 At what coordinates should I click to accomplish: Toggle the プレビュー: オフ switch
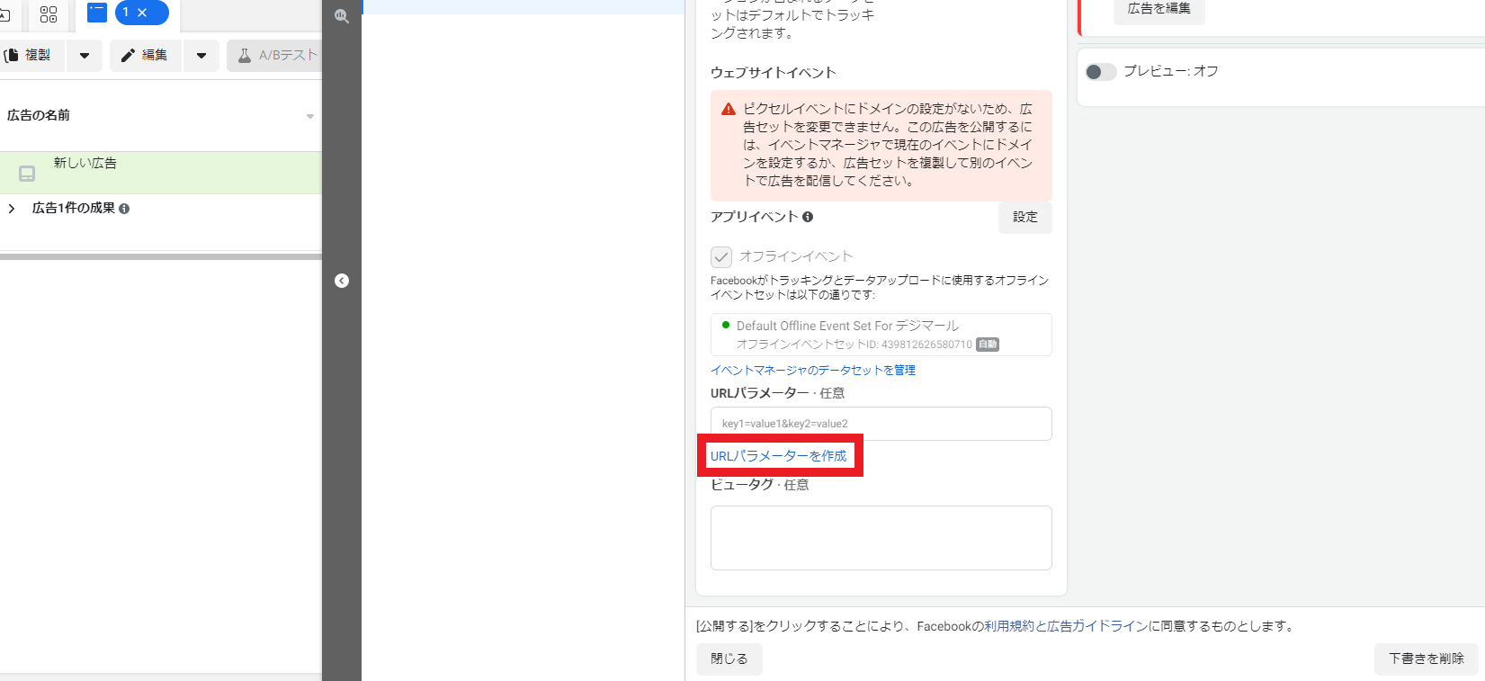1101,72
